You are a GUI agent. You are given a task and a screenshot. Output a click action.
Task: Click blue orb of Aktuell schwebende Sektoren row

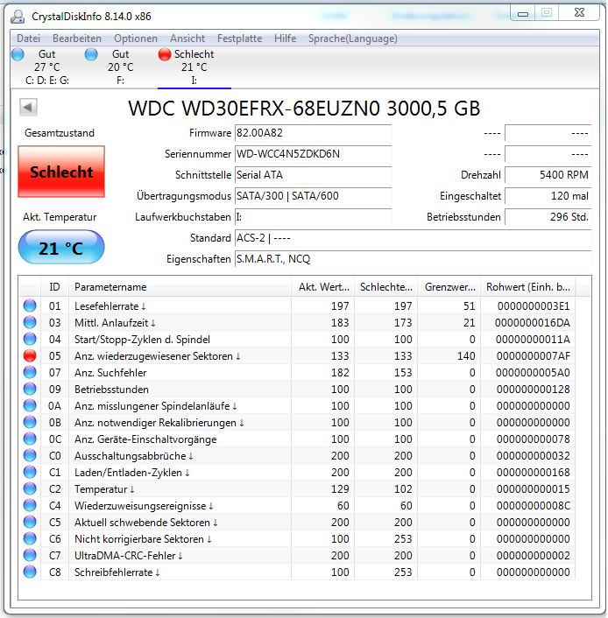pyautogui.click(x=30, y=522)
